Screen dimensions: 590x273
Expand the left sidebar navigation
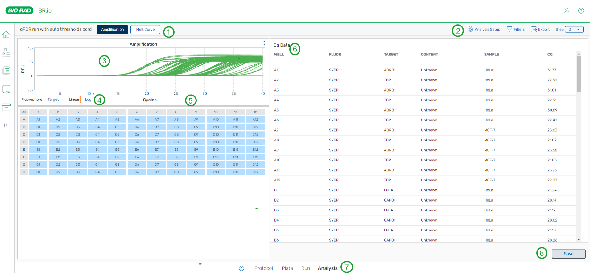click(x=6, y=125)
